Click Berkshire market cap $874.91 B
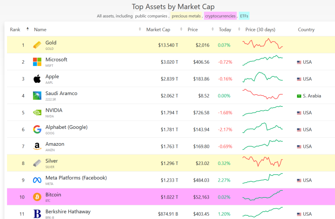This screenshot has height=219, width=335. [x=168, y=214]
